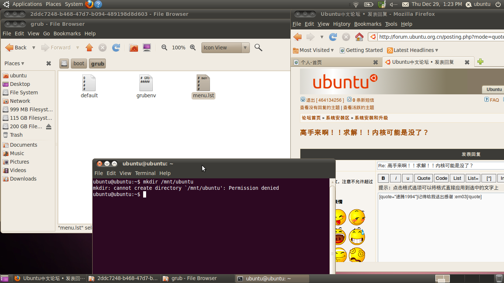Click Firefox back arrow button

[x=298, y=37]
